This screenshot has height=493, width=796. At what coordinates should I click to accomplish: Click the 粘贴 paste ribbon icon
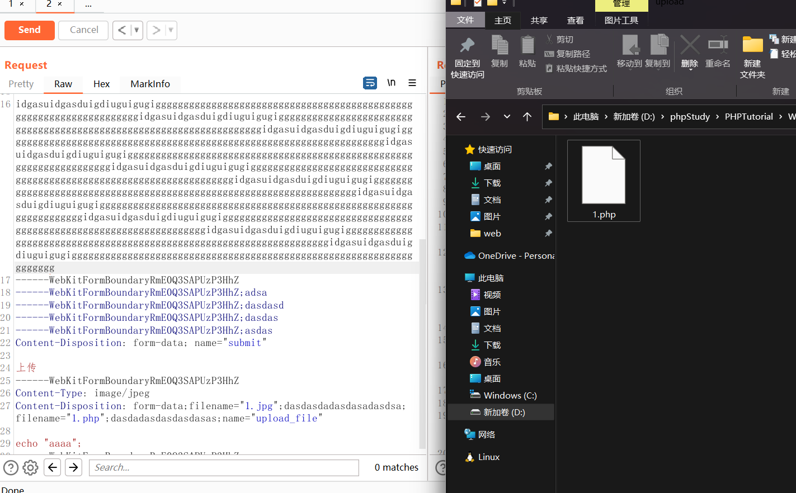[527, 51]
